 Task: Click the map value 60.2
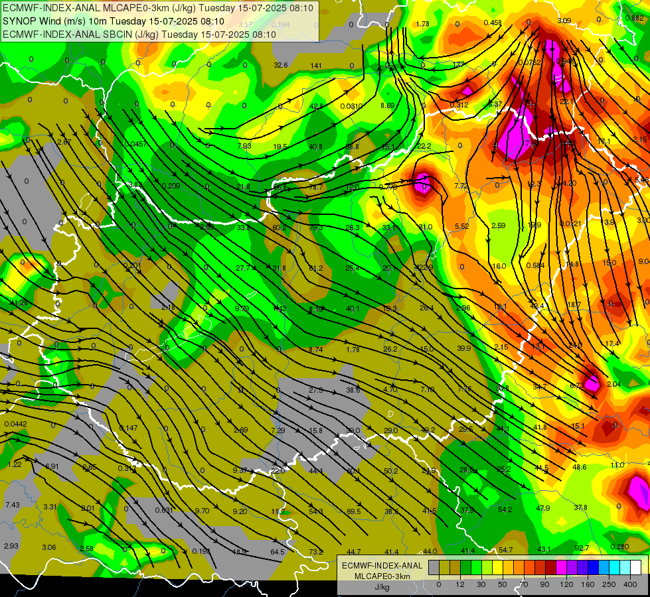tap(279, 228)
